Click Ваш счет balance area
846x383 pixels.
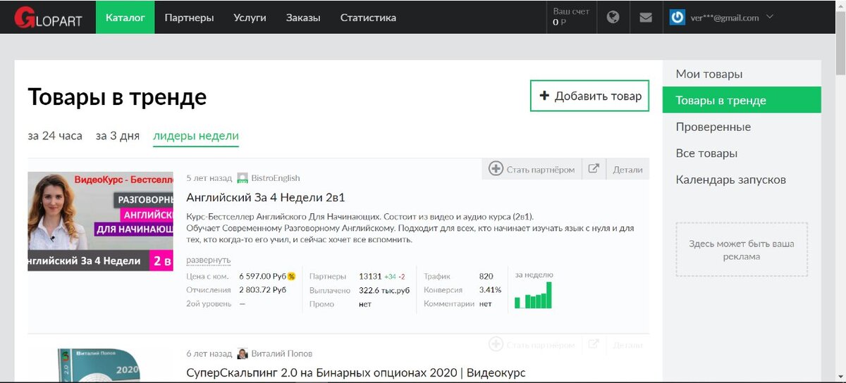click(572, 18)
